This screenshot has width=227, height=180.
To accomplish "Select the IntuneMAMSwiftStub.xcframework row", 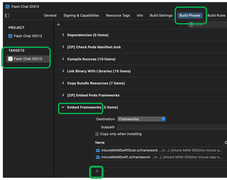I will [160, 150].
